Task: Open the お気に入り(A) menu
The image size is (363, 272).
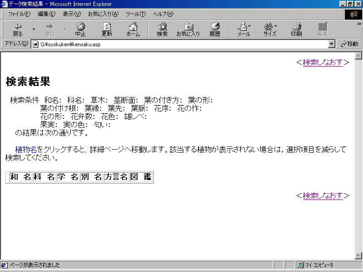Action: [103, 14]
